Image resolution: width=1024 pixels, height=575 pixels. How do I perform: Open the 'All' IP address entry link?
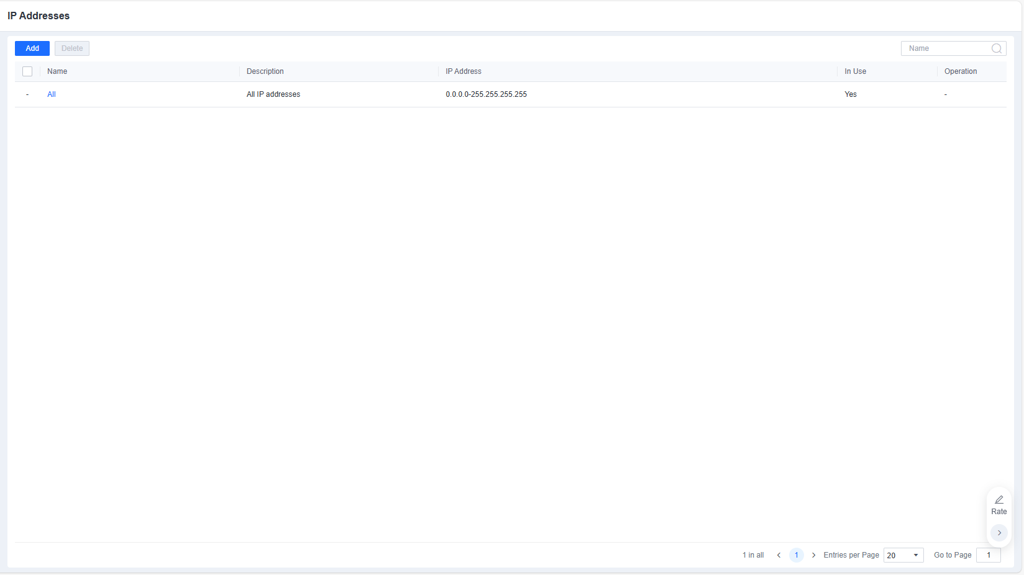tap(52, 94)
